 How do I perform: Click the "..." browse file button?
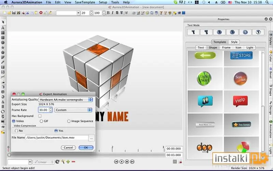91,138
